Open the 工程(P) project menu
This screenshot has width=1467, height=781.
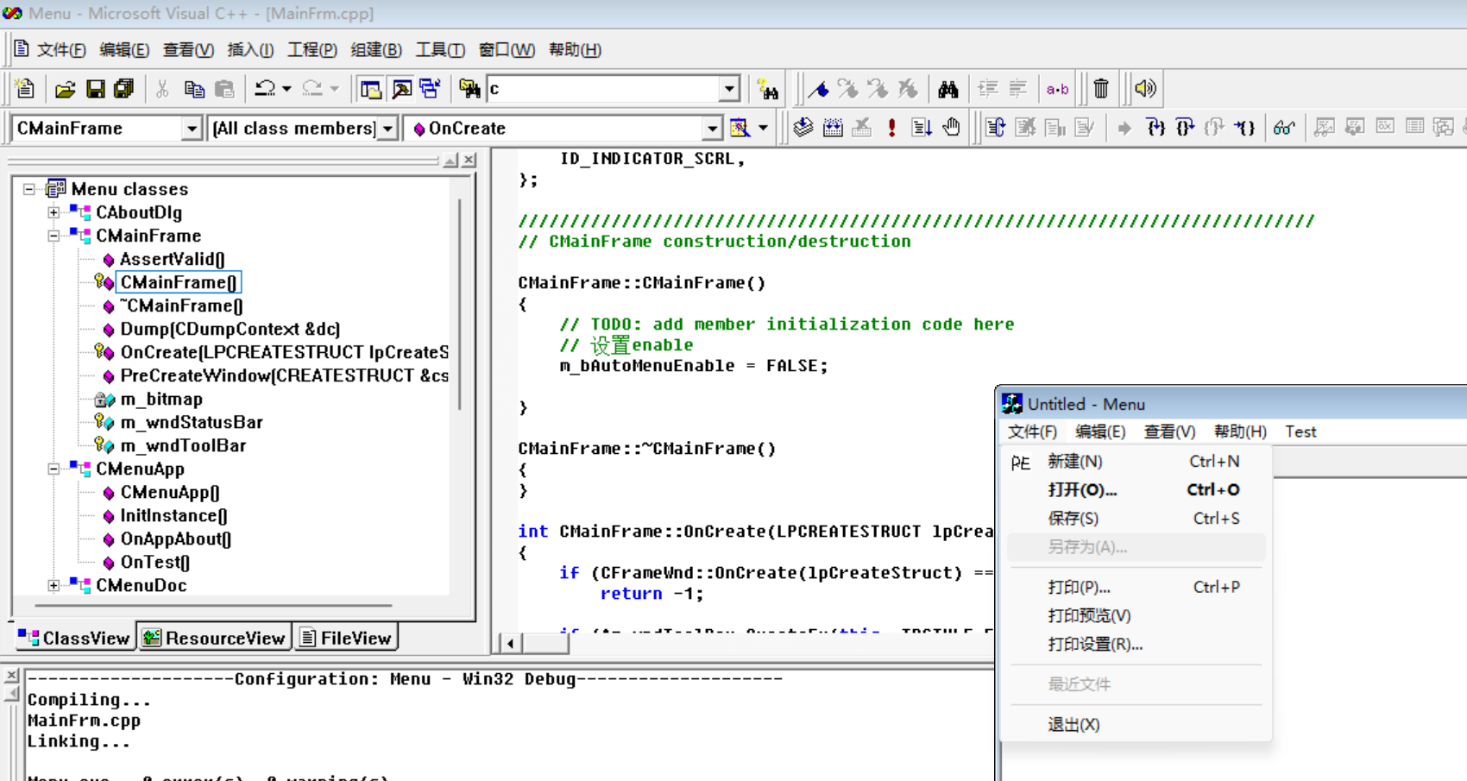312,50
